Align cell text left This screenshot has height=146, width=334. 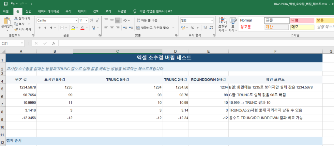click(x=106, y=28)
